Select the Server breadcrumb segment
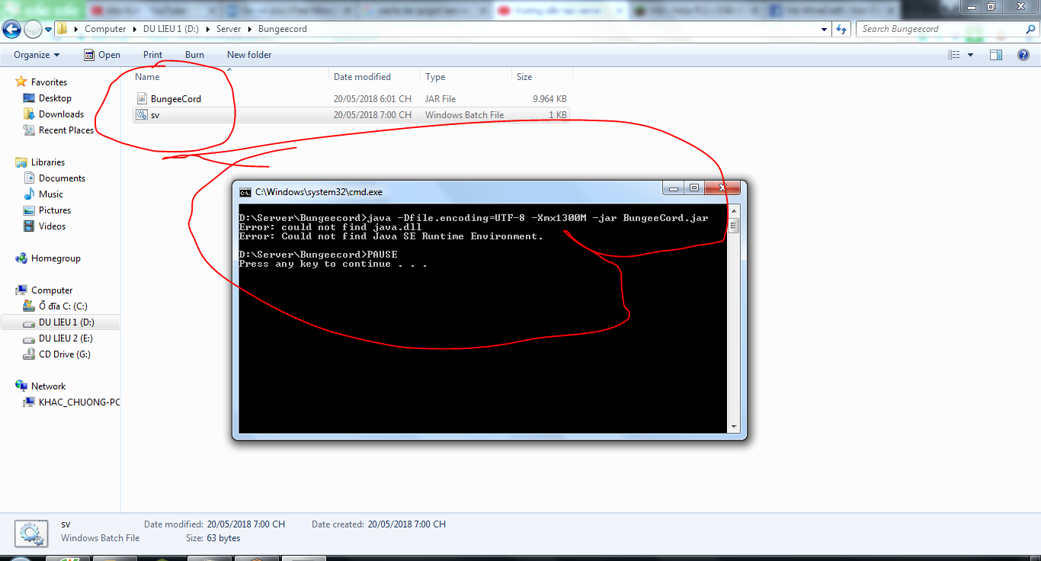 click(x=229, y=29)
